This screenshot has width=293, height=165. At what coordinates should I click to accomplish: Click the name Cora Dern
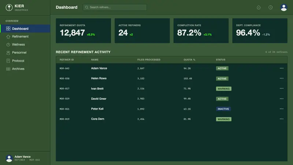pos(97,119)
